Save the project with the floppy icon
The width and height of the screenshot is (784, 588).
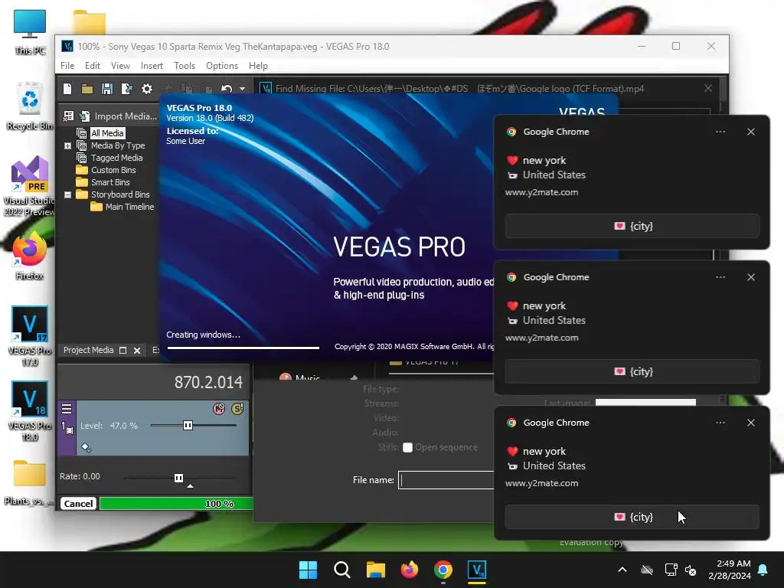coord(107,89)
